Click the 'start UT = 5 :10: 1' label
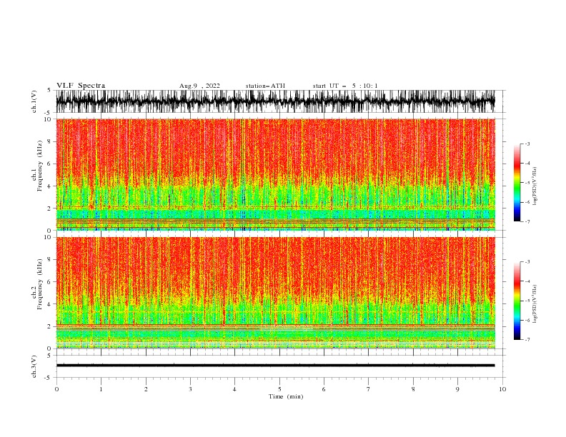Screen dimensions: 566x437 click(x=344, y=86)
